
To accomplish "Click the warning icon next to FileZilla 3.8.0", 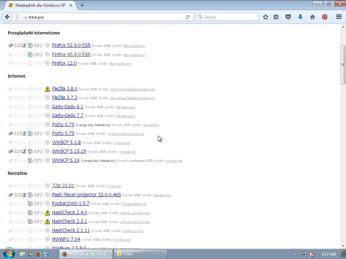I will pos(47,89).
